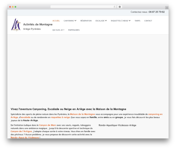Close the browser window with the red button

(x=10, y=7)
